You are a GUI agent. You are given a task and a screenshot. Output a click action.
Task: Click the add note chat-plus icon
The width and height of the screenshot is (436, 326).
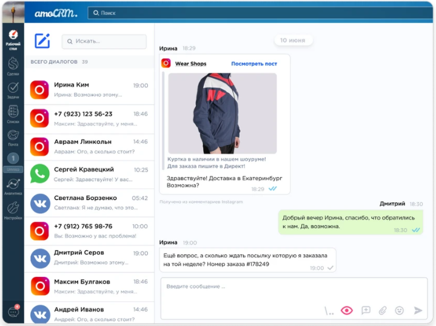pyautogui.click(x=366, y=310)
